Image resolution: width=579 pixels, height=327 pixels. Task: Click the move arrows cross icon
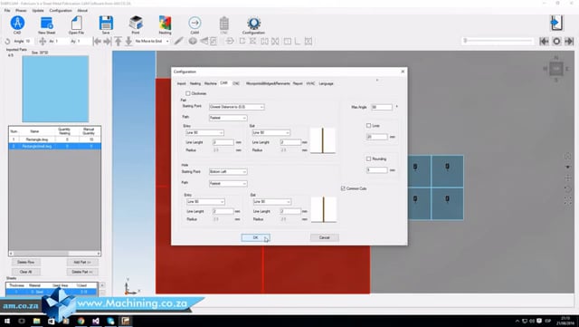pos(43,41)
